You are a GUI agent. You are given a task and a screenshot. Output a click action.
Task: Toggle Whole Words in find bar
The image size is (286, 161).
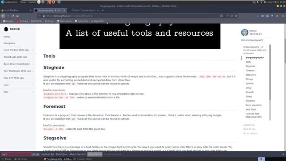click(95, 154)
